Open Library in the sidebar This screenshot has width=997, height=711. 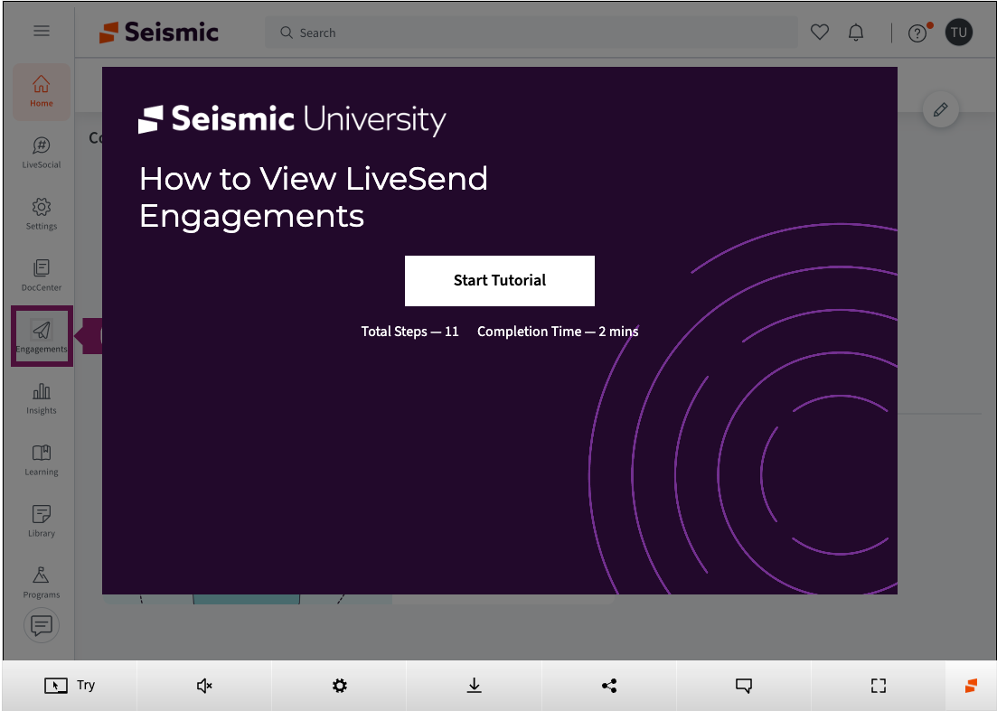tap(42, 521)
